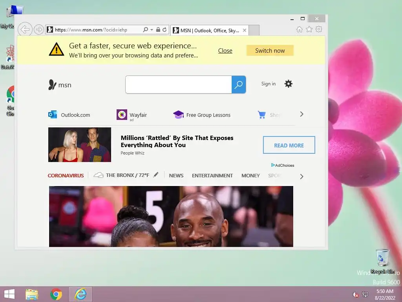Screen dimensions: 402x302
Task: Open THE BRONX / 72°F weather
Action: coord(128,175)
